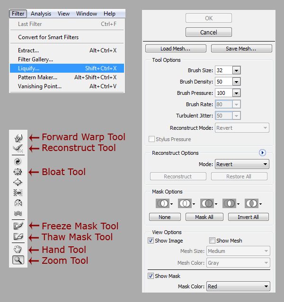Click the Last Filter menu entry
This screenshot has width=284, height=302.
67,24
